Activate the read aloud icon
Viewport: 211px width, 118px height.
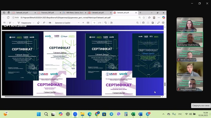44,23
